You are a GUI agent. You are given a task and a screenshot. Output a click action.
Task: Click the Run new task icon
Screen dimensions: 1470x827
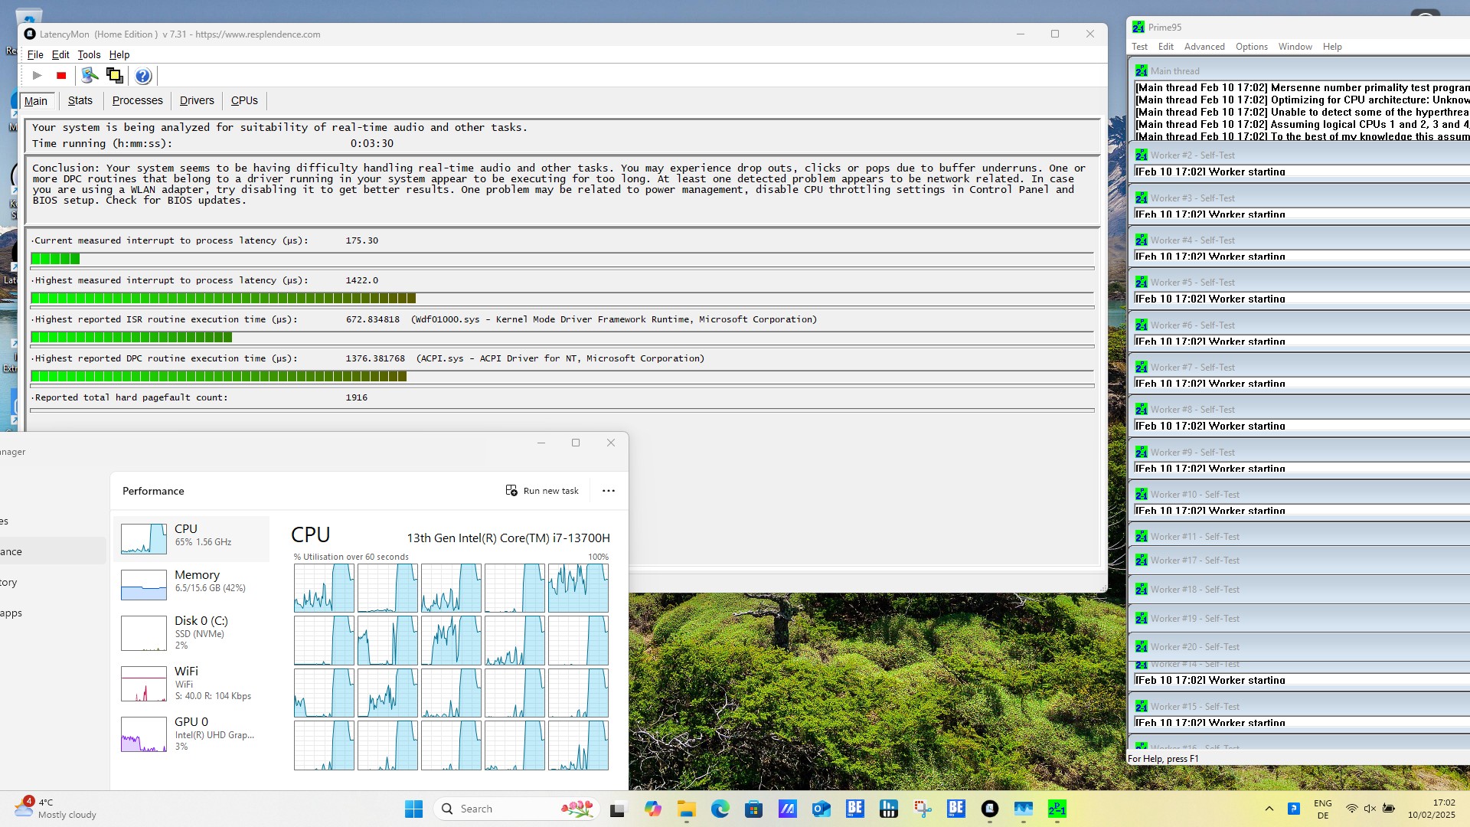[511, 491]
